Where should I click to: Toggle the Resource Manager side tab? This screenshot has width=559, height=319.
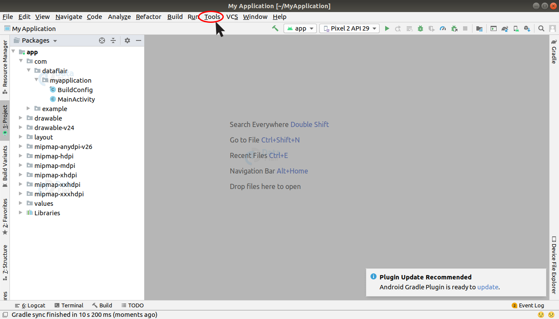[5, 67]
